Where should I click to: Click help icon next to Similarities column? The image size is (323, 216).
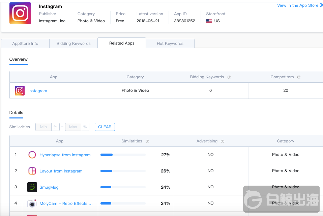pyautogui.click(x=147, y=141)
